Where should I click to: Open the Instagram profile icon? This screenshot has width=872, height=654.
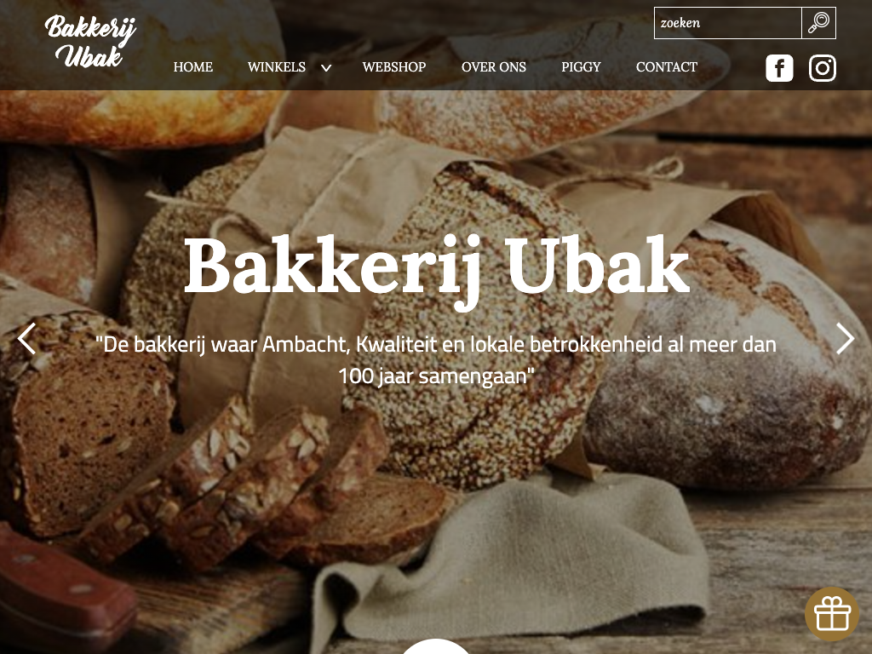[x=823, y=68]
